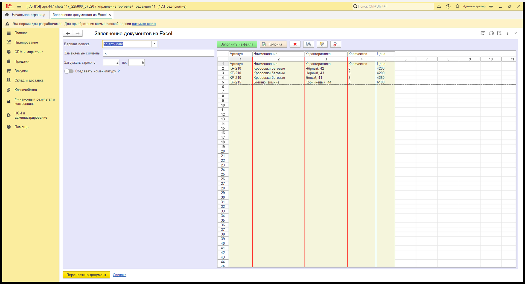Click the delete settings document icon
The height and width of the screenshot is (284, 525).
click(x=336, y=44)
